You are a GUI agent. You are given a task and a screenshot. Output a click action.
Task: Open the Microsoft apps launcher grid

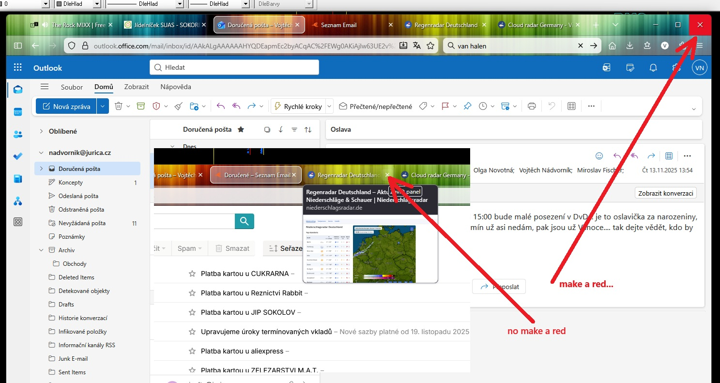click(18, 68)
